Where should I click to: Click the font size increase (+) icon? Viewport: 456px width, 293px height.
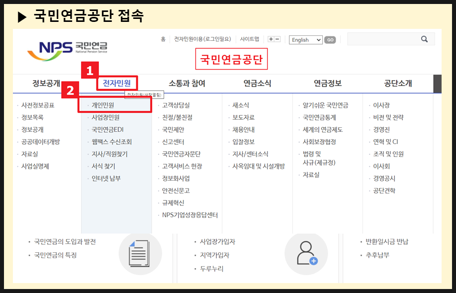pos(271,39)
